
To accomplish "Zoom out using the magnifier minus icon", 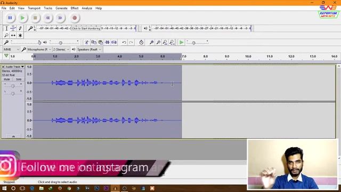I will 158,42.
